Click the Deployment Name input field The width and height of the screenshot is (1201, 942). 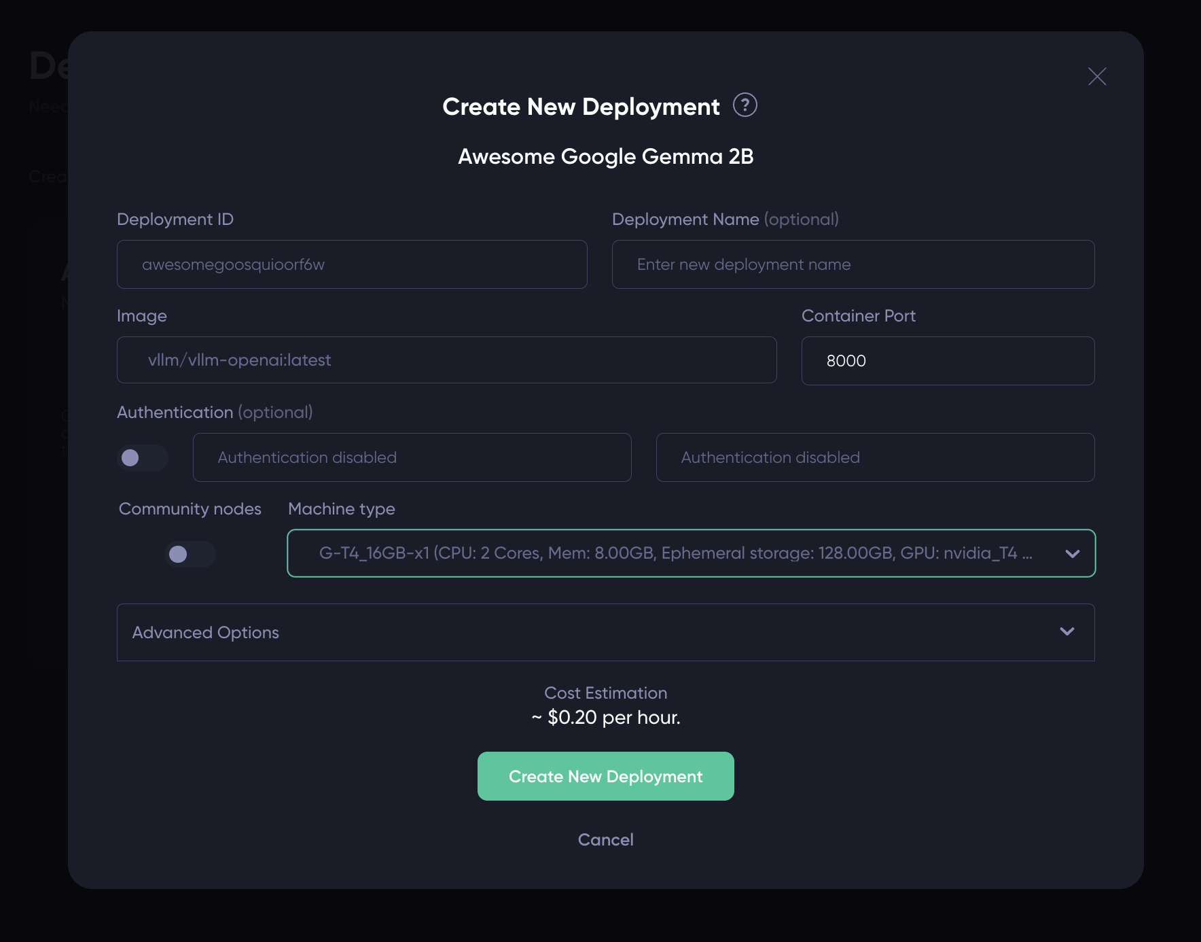[853, 264]
